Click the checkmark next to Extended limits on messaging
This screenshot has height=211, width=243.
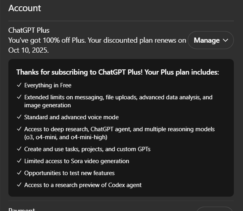(x=19, y=97)
